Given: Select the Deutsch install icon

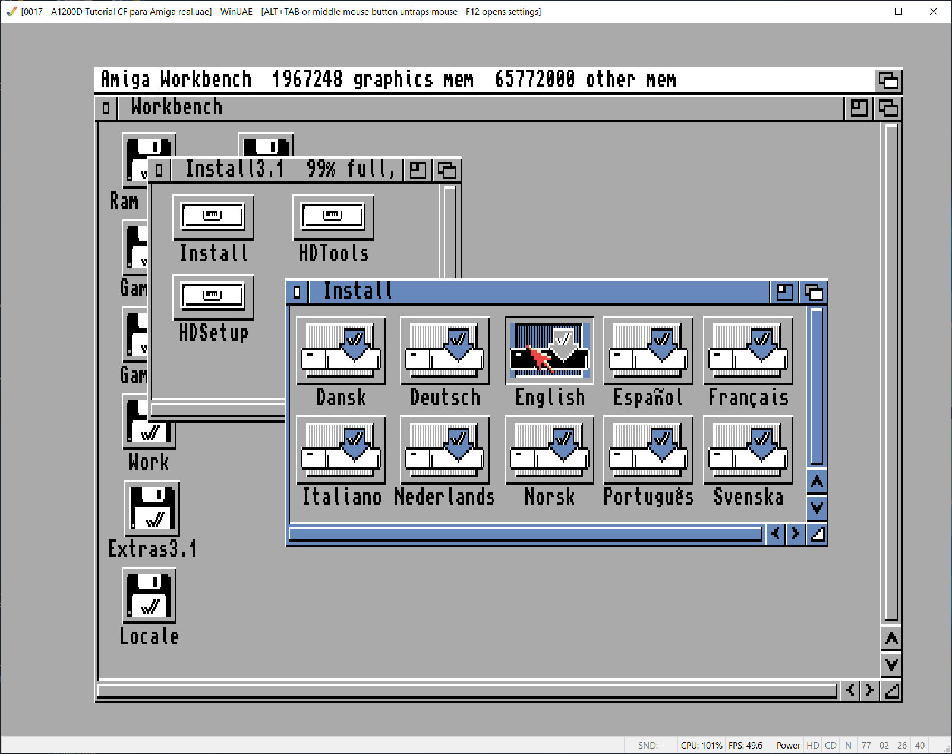Looking at the screenshot, I should click(445, 351).
